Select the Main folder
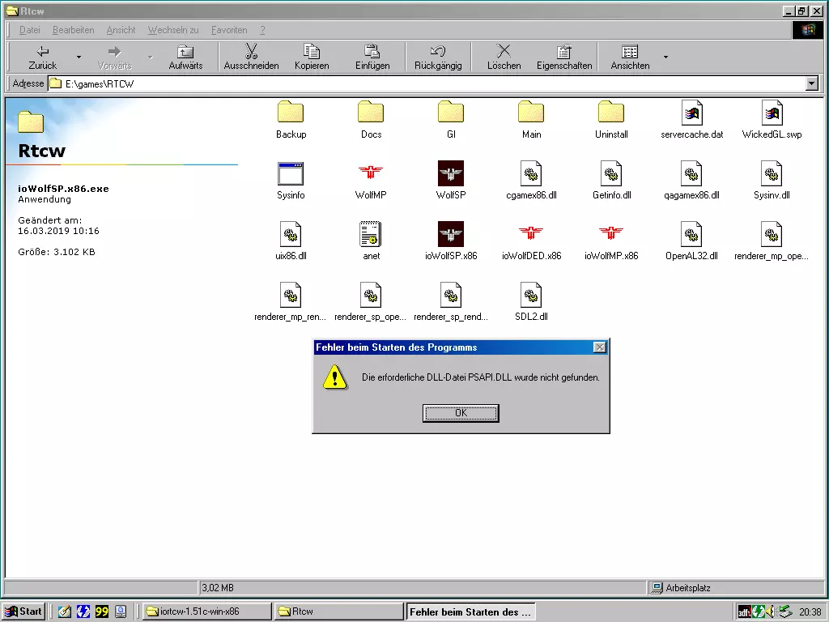829x622 pixels. pyautogui.click(x=531, y=120)
